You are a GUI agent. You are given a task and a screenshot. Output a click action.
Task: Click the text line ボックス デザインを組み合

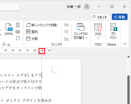(29, 100)
